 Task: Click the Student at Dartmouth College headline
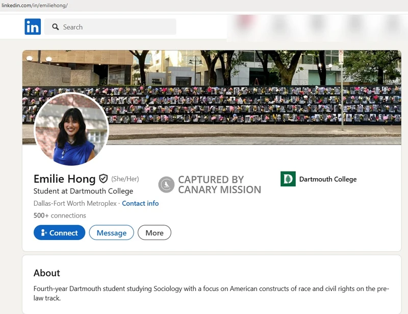point(82,191)
